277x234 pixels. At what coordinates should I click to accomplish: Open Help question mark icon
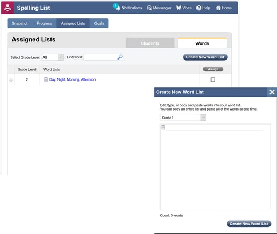(x=199, y=8)
